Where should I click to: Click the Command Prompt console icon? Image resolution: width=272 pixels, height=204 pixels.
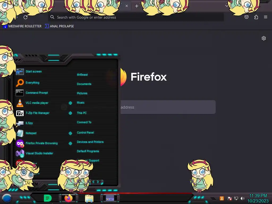pos(20,93)
